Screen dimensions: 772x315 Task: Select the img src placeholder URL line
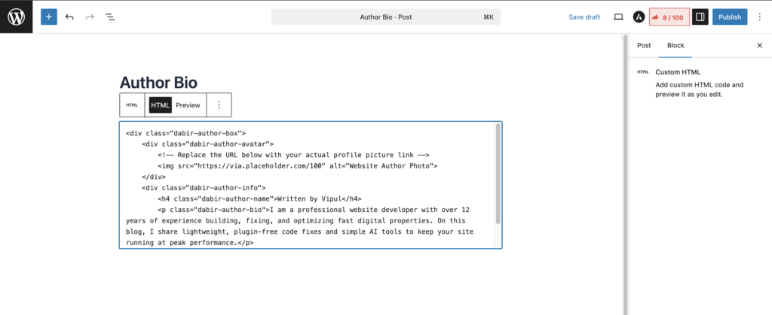coord(298,166)
